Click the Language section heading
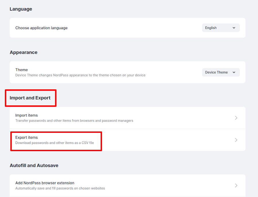 pyautogui.click(x=21, y=9)
